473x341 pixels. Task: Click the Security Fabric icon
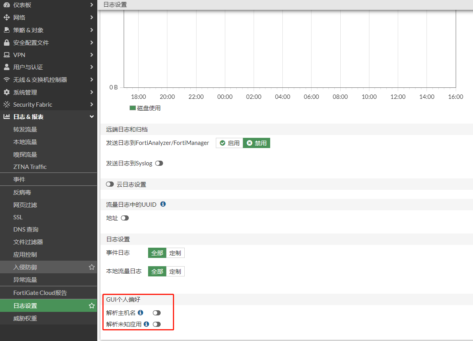pyautogui.click(x=6, y=104)
